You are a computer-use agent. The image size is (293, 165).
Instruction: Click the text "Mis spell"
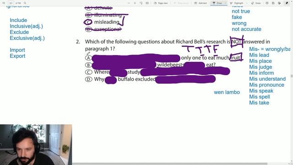pyautogui.click(x=260, y=97)
